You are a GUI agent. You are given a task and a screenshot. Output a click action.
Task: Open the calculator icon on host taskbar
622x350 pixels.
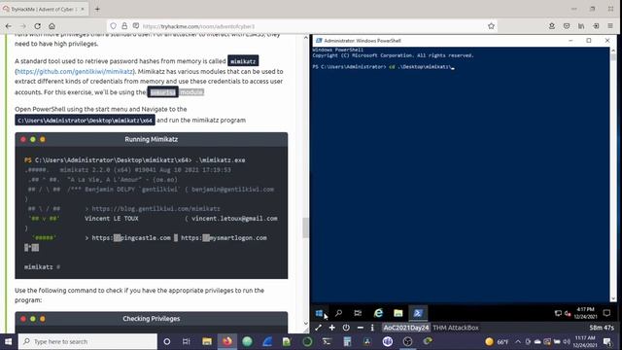(347, 341)
